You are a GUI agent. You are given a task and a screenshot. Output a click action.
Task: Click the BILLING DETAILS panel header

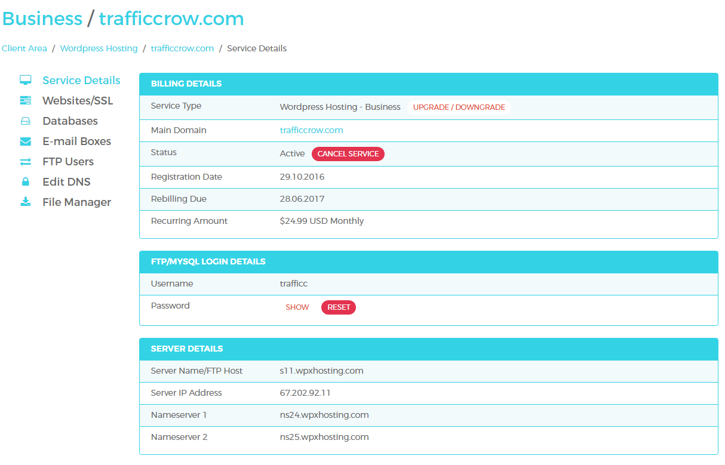pos(429,84)
